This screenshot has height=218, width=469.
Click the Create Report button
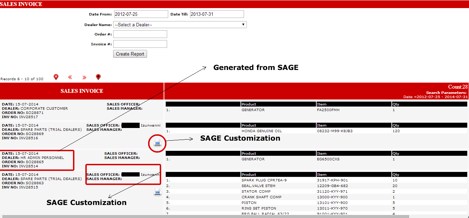coord(130,54)
